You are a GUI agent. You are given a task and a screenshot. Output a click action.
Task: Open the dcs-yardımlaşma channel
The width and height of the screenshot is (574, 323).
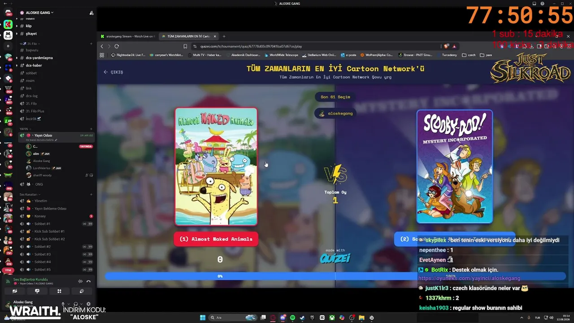pyautogui.click(x=56, y=58)
